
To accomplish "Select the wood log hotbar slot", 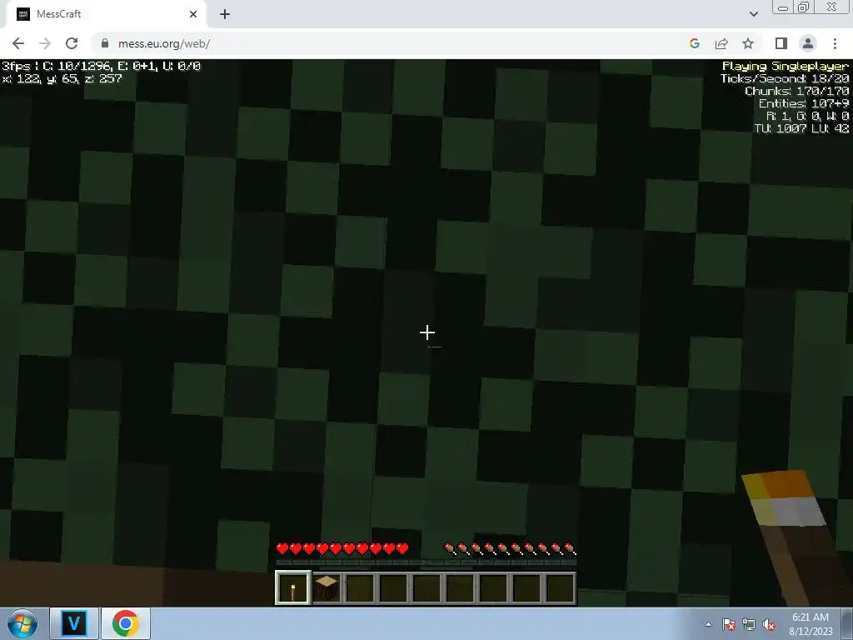I will coord(327,587).
